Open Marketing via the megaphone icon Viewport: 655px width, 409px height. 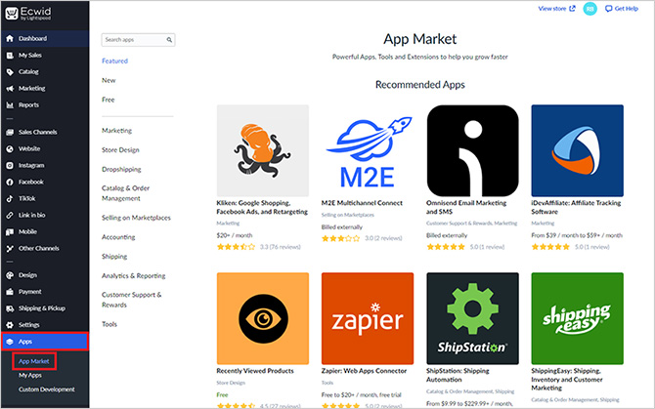(10, 88)
